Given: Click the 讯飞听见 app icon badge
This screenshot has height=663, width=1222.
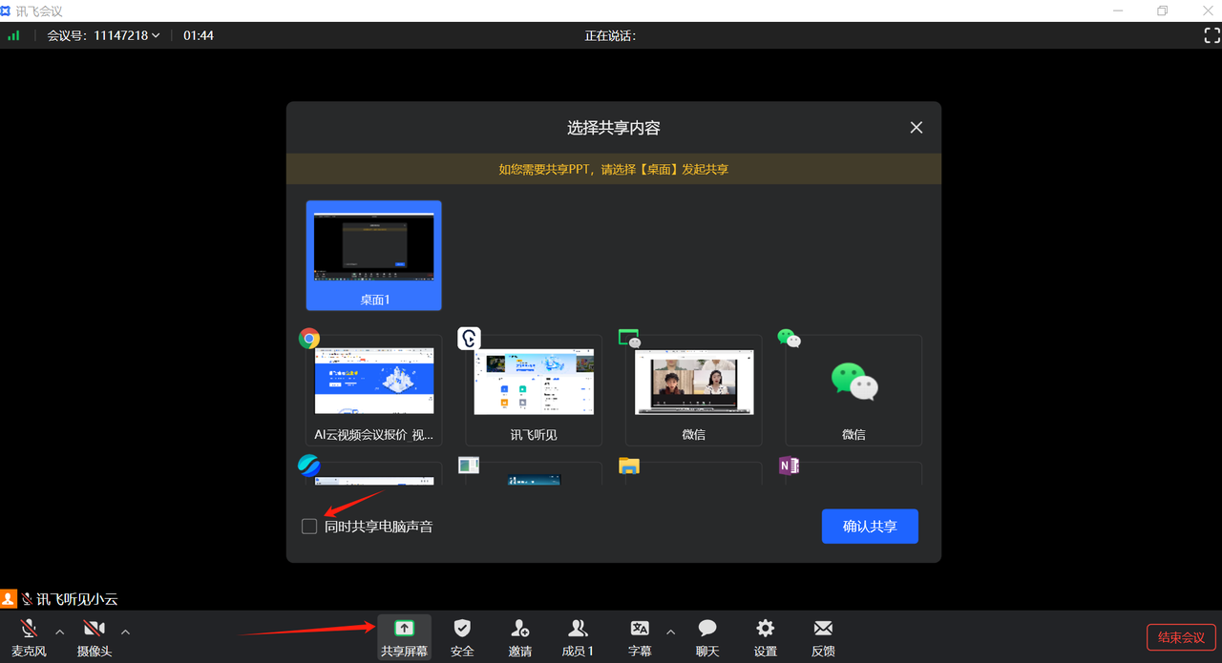Looking at the screenshot, I should pos(469,338).
